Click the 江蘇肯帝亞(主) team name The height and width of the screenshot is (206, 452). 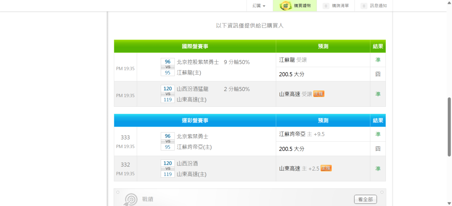click(194, 147)
